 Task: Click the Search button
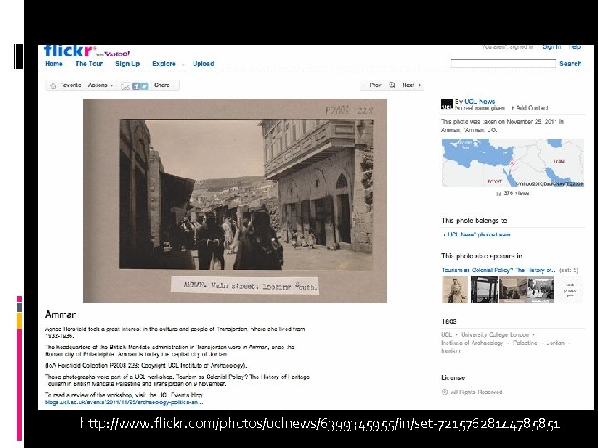(571, 64)
